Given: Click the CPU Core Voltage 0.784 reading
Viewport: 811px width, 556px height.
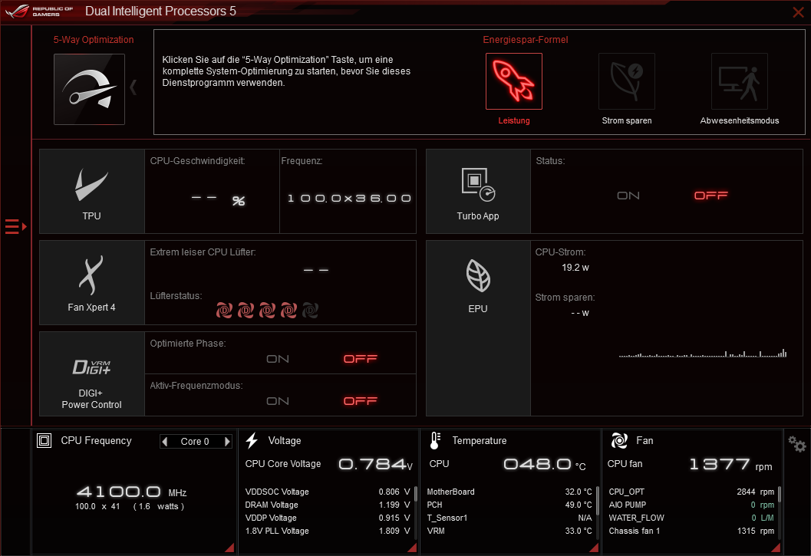Looking at the screenshot, I should [x=376, y=465].
